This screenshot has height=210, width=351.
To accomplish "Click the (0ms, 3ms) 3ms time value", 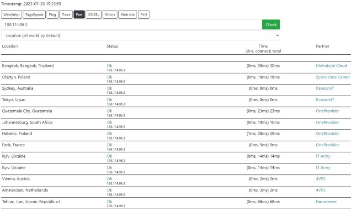I will (x=263, y=190).
